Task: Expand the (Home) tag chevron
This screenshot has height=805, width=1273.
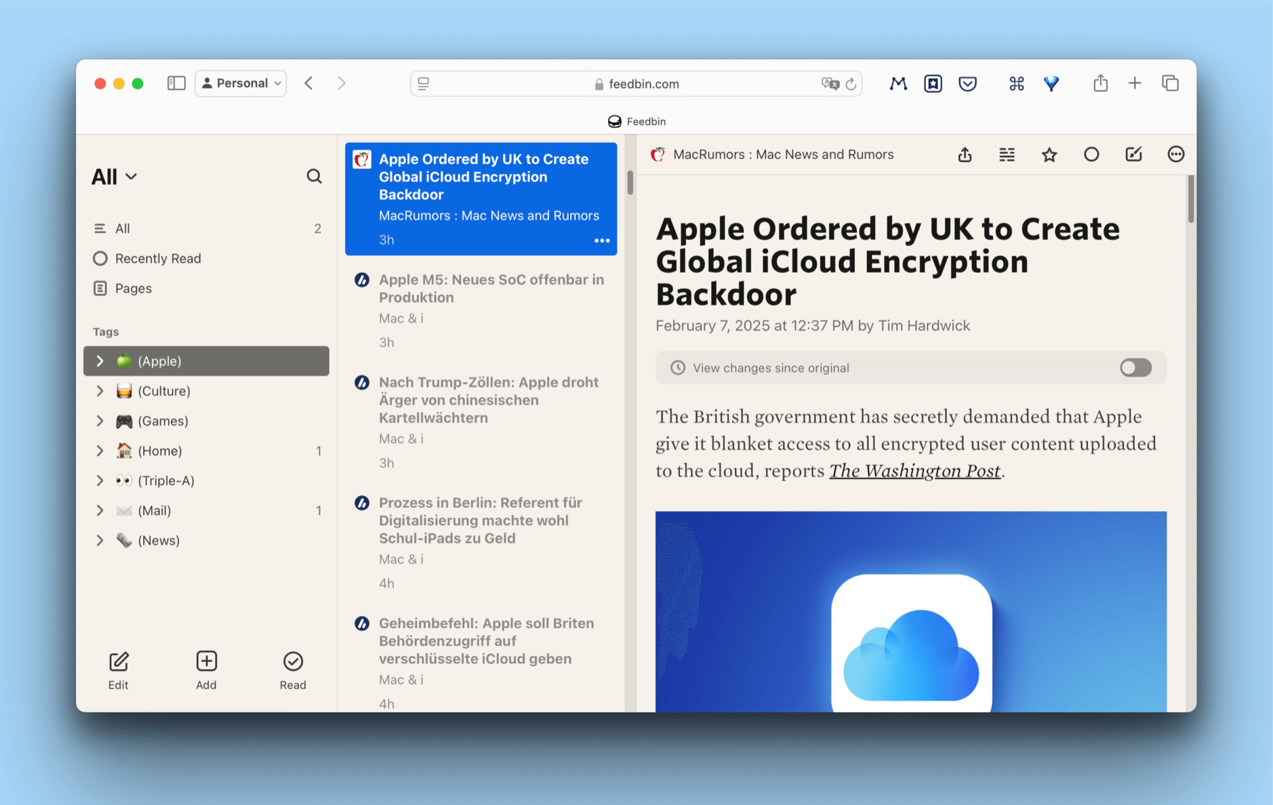Action: coord(100,451)
